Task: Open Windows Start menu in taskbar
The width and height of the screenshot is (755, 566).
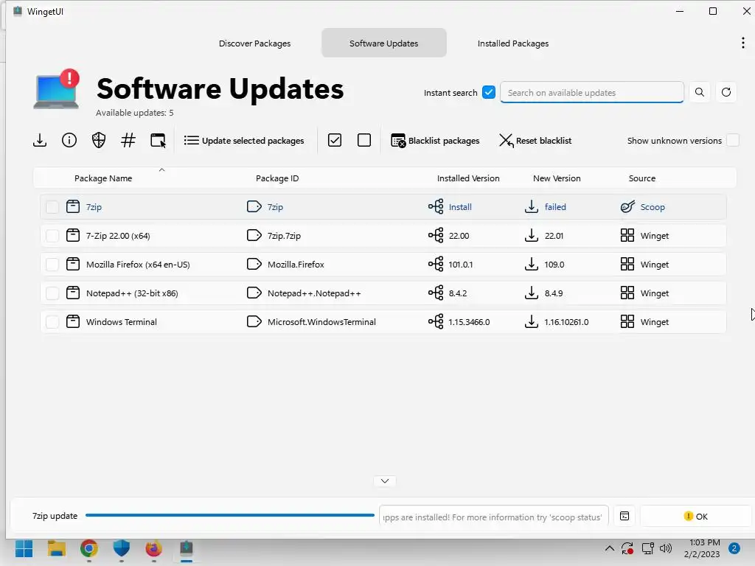Action: pos(24,548)
